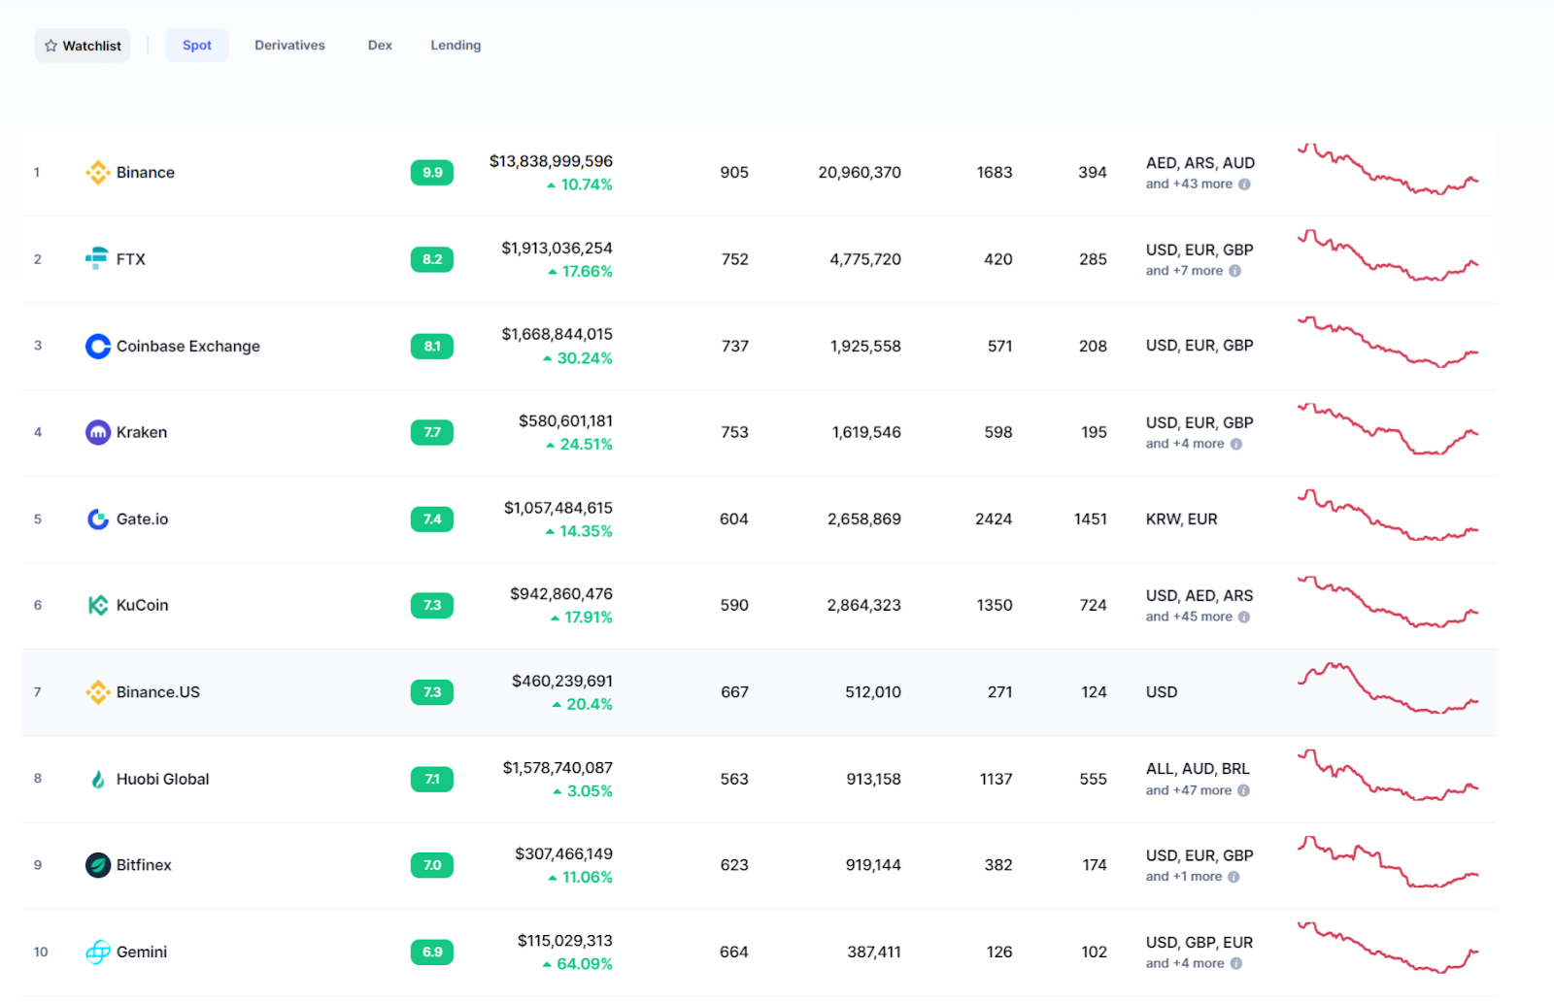
Task: Click the info icon beside '+43 more'
Action: pyautogui.click(x=1244, y=184)
